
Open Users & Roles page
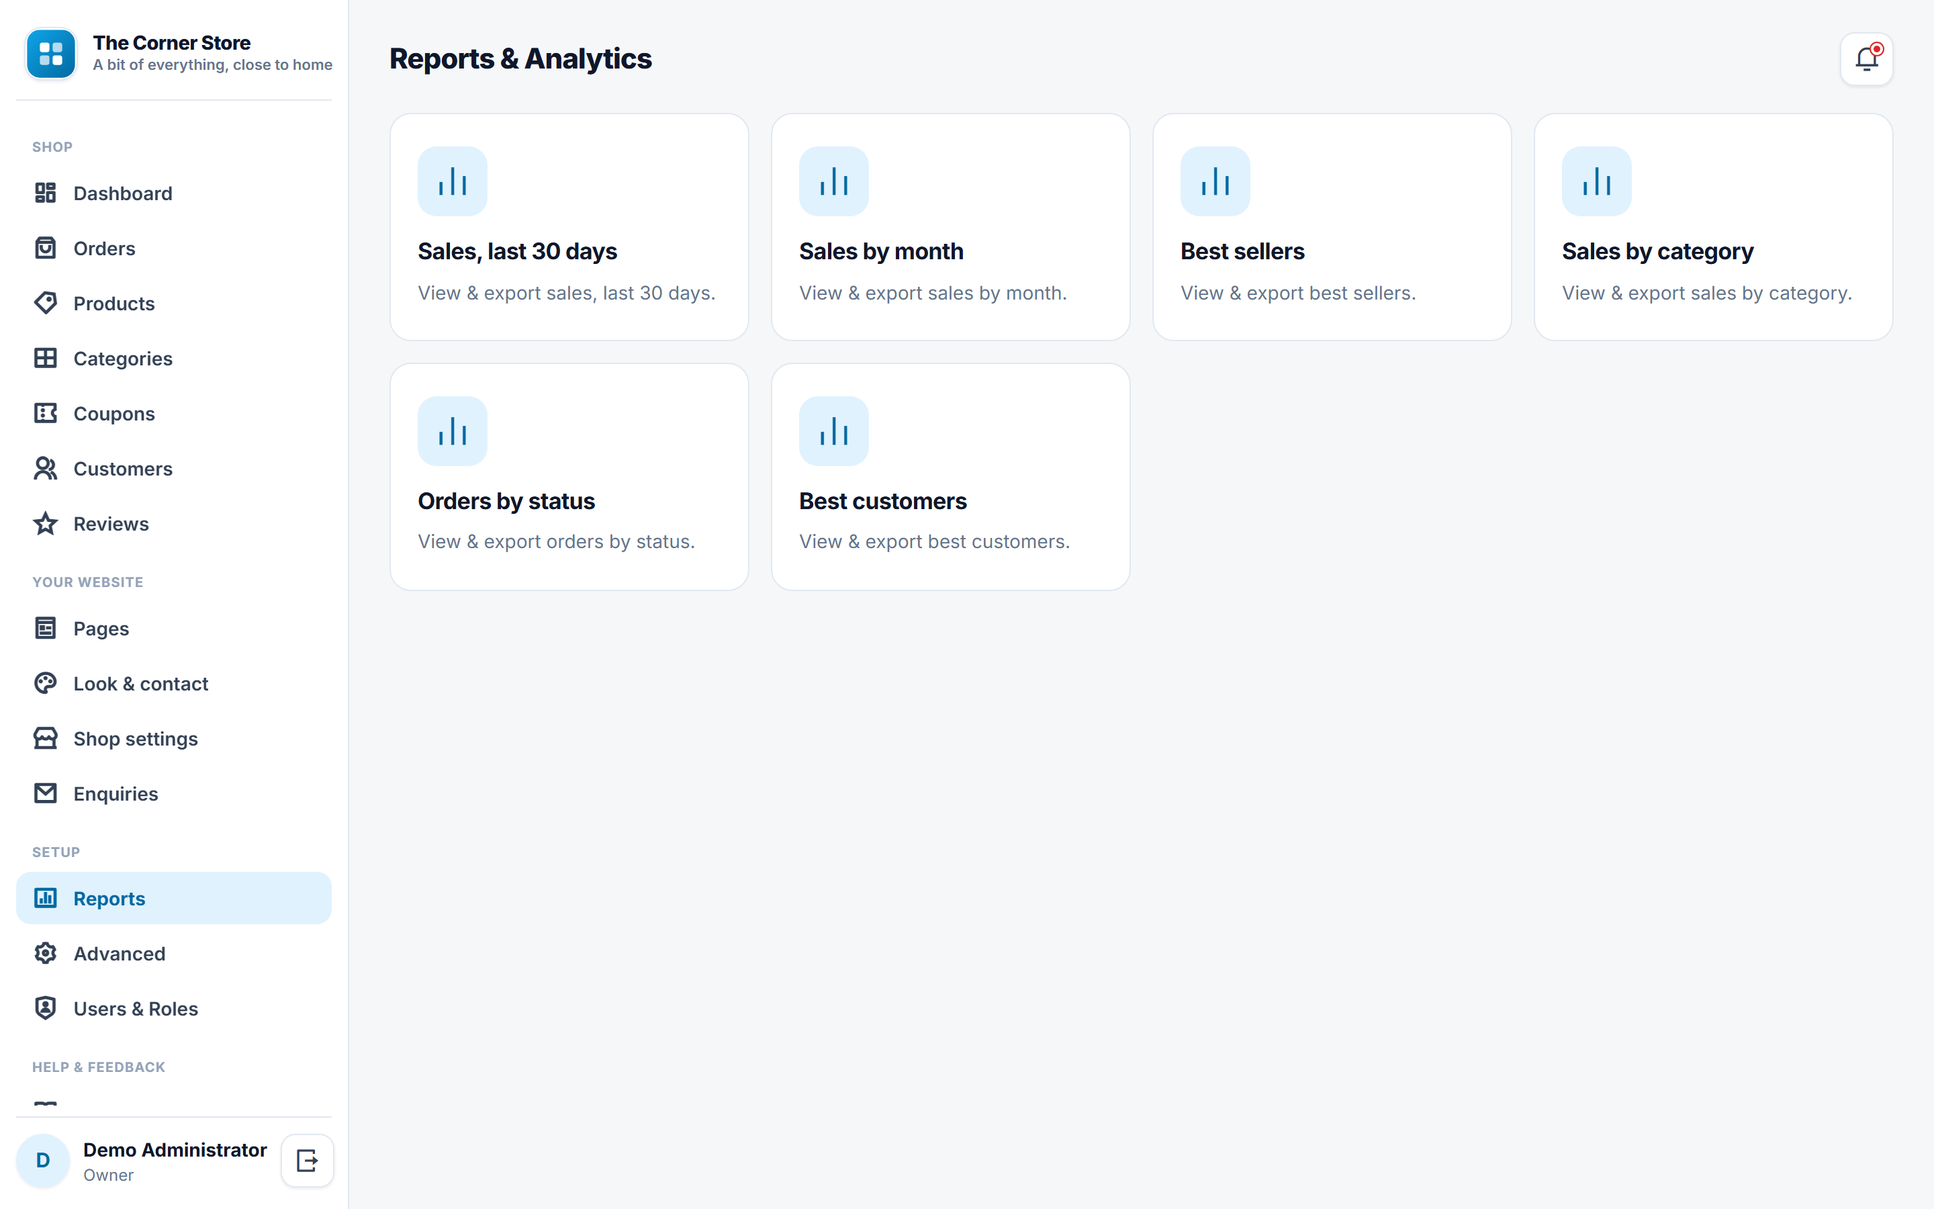click(x=173, y=1008)
